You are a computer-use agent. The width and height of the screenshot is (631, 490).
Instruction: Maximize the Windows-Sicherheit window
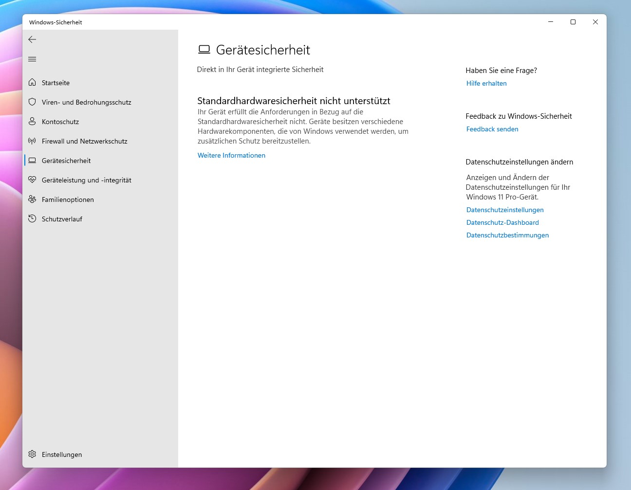click(x=573, y=22)
